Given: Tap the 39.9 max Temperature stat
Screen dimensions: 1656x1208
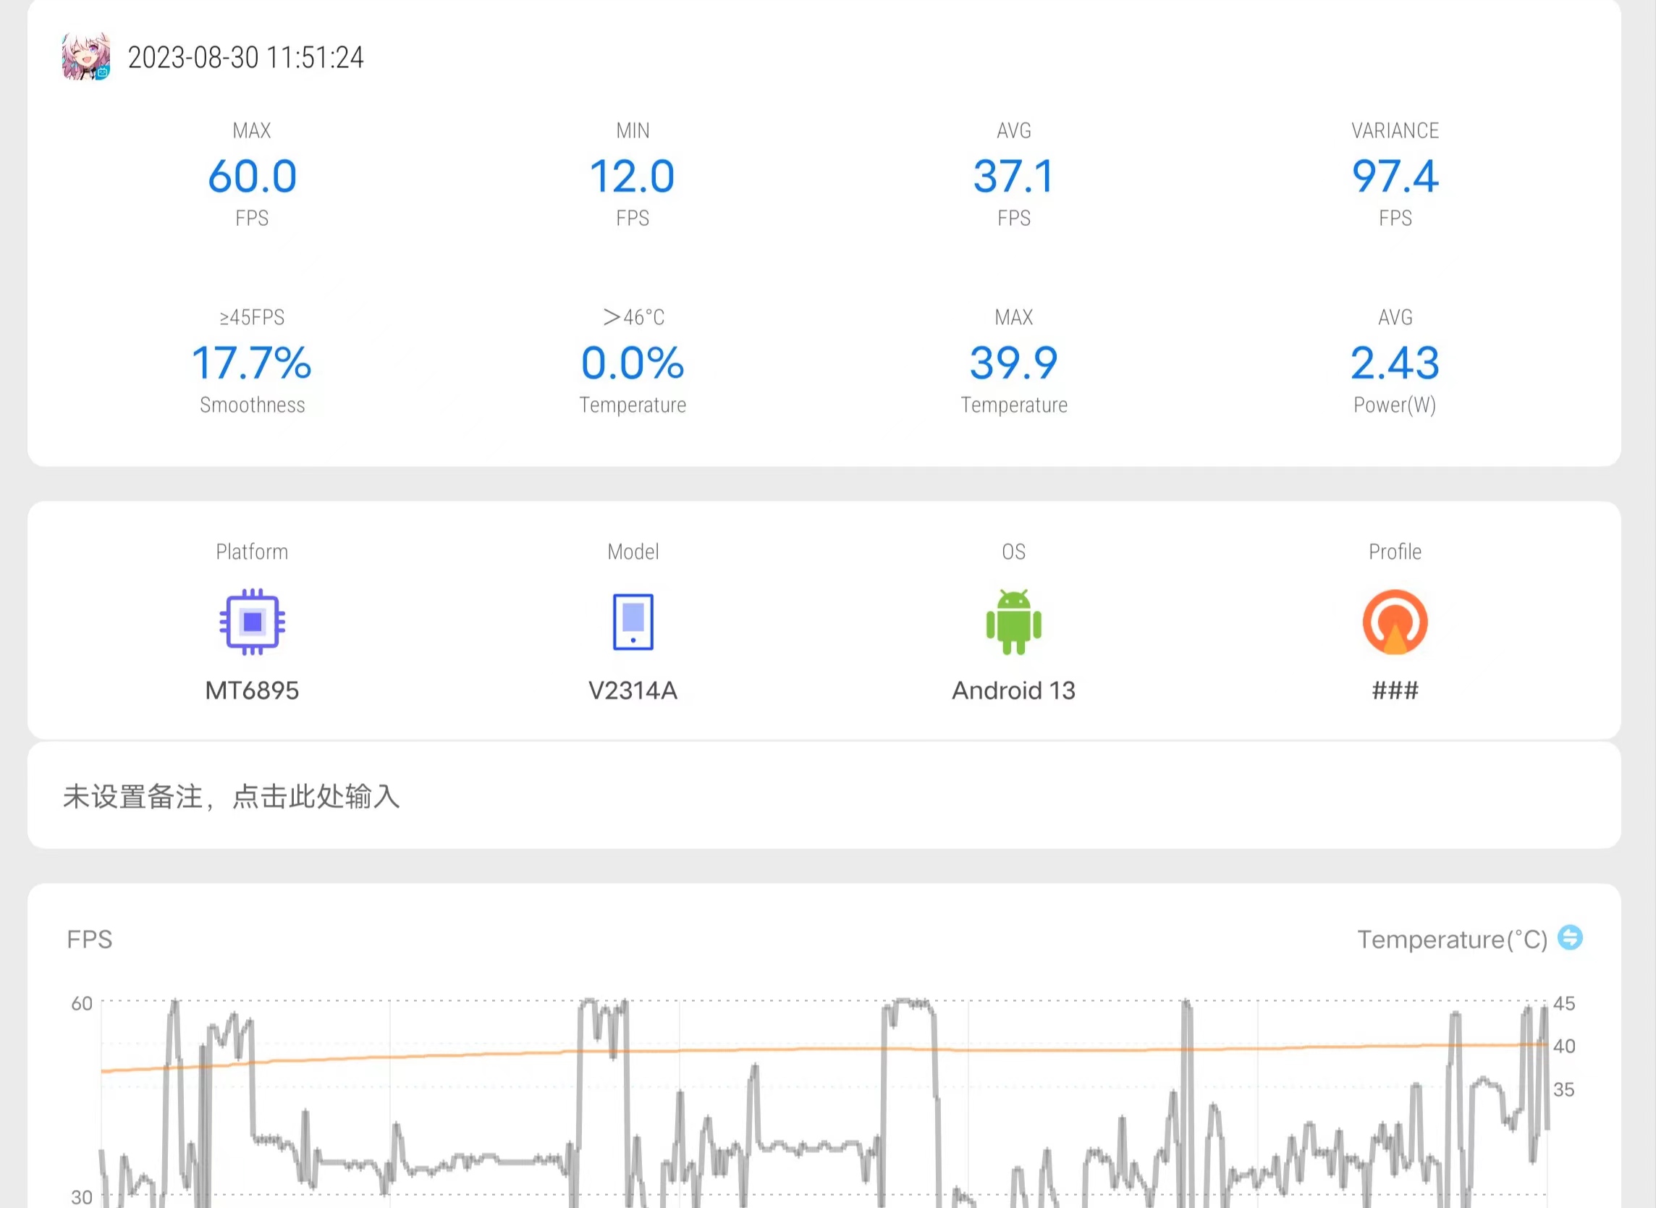Looking at the screenshot, I should [x=1013, y=363].
